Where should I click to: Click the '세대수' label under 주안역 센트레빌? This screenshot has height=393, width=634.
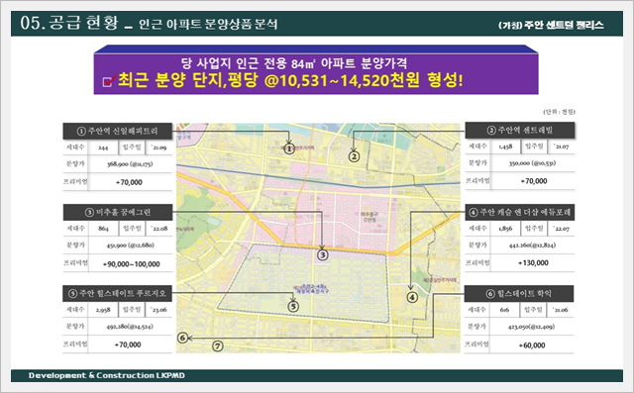[x=477, y=146]
